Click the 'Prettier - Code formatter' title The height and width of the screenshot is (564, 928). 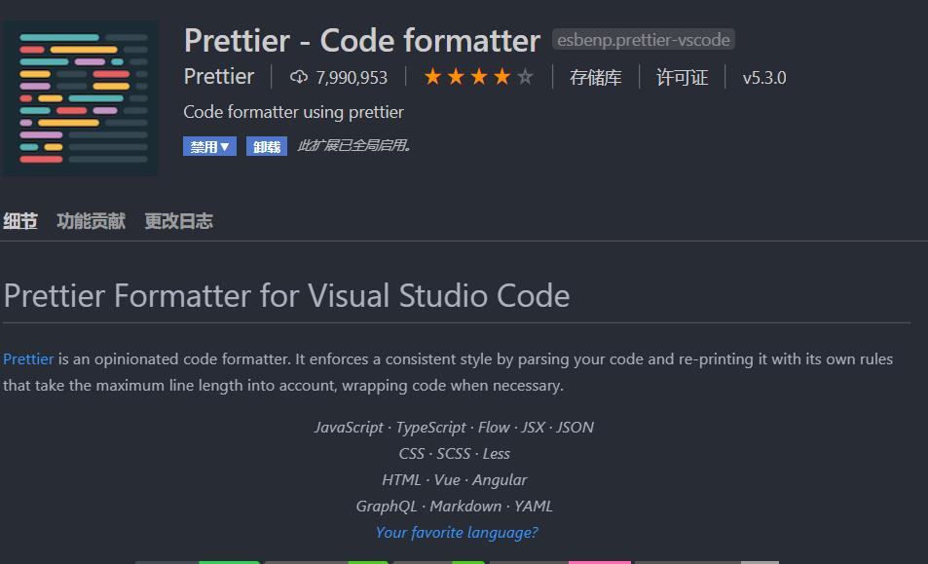click(x=362, y=40)
